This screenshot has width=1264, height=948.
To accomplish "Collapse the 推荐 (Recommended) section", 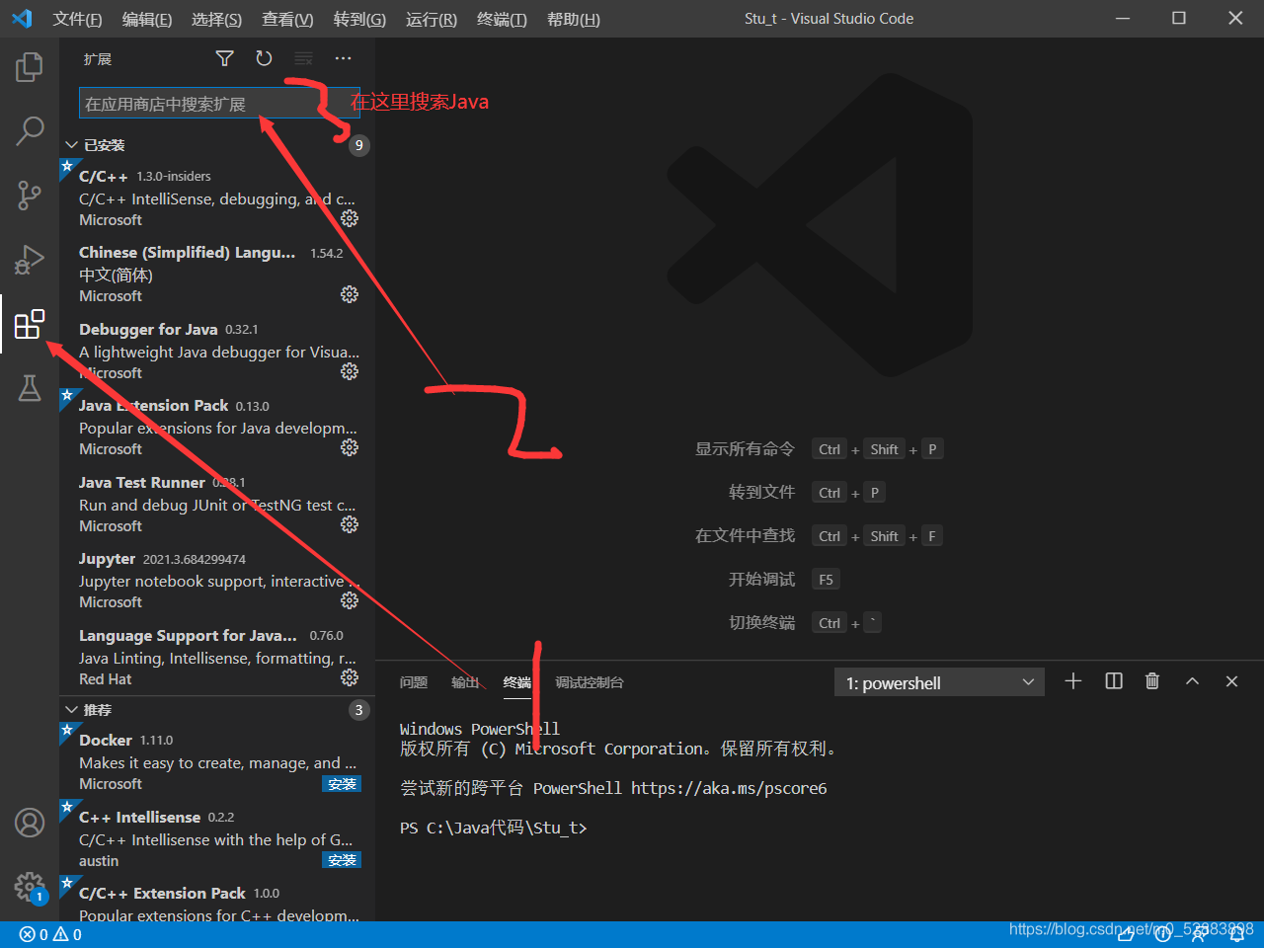I will [71, 710].
